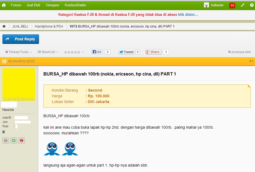Click the red report post icon

(21, 140)
